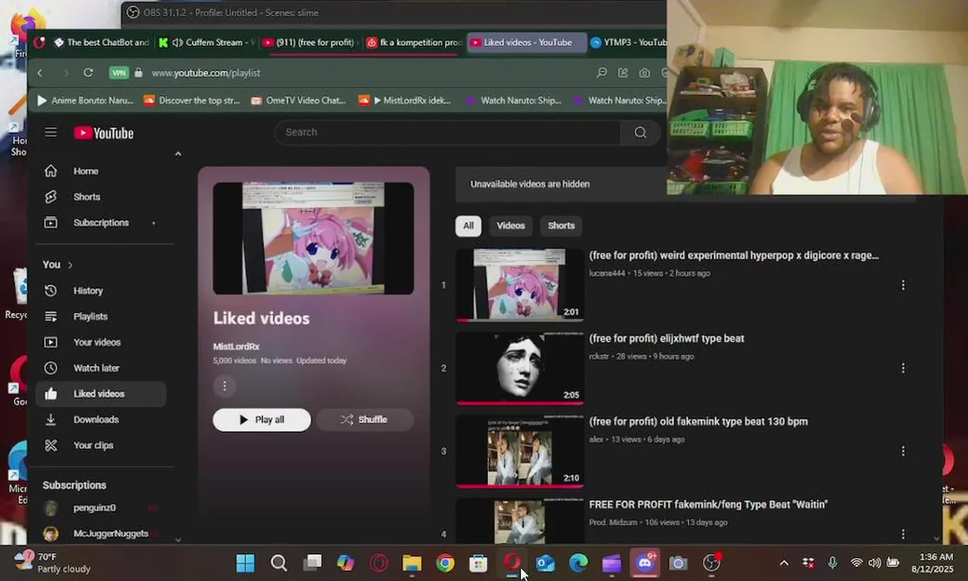
Task: Click the youtube.com/playlist address bar
Action: (206, 73)
